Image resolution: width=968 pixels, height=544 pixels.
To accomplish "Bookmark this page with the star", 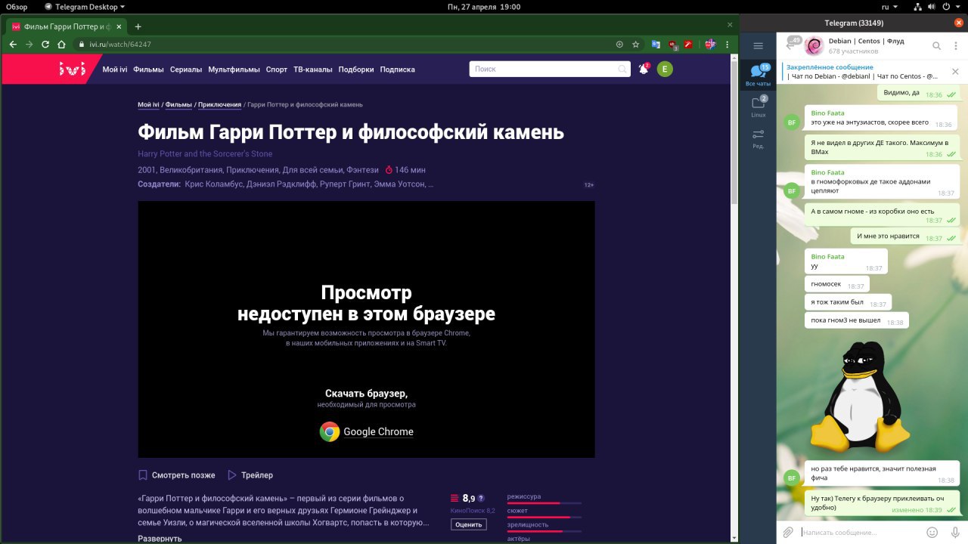I will pos(636,45).
